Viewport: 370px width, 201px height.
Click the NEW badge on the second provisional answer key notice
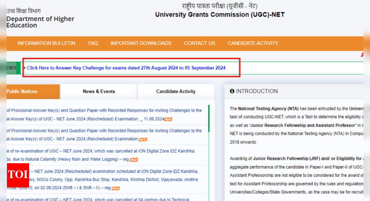(143, 140)
